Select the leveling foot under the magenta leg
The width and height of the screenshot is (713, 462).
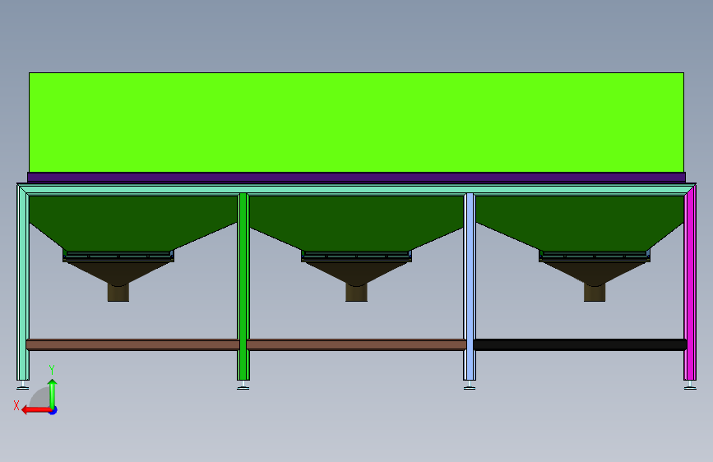(x=690, y=386)
